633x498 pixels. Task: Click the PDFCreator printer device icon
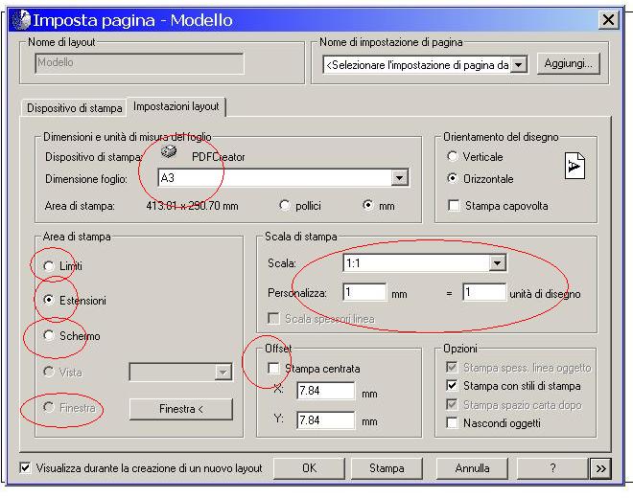pos(169,153)
